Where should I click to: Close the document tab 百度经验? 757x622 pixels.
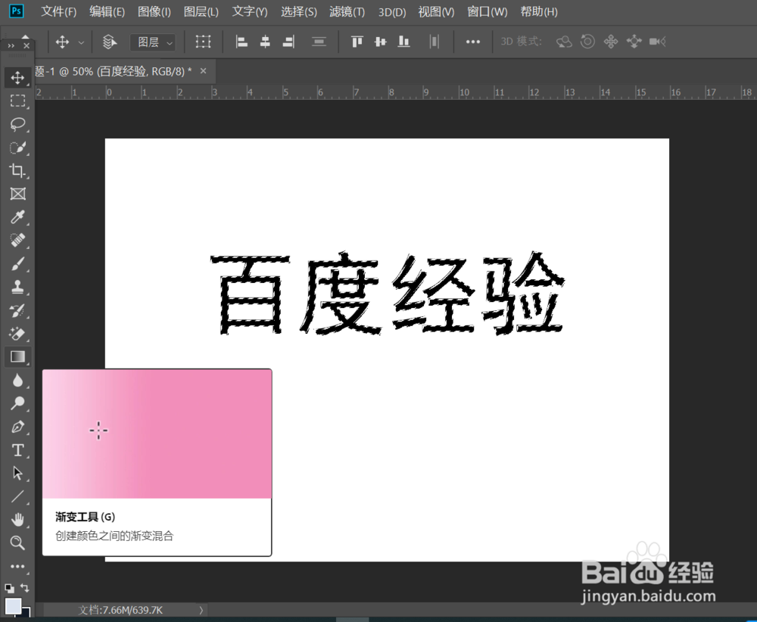click(x=203, y=71)
